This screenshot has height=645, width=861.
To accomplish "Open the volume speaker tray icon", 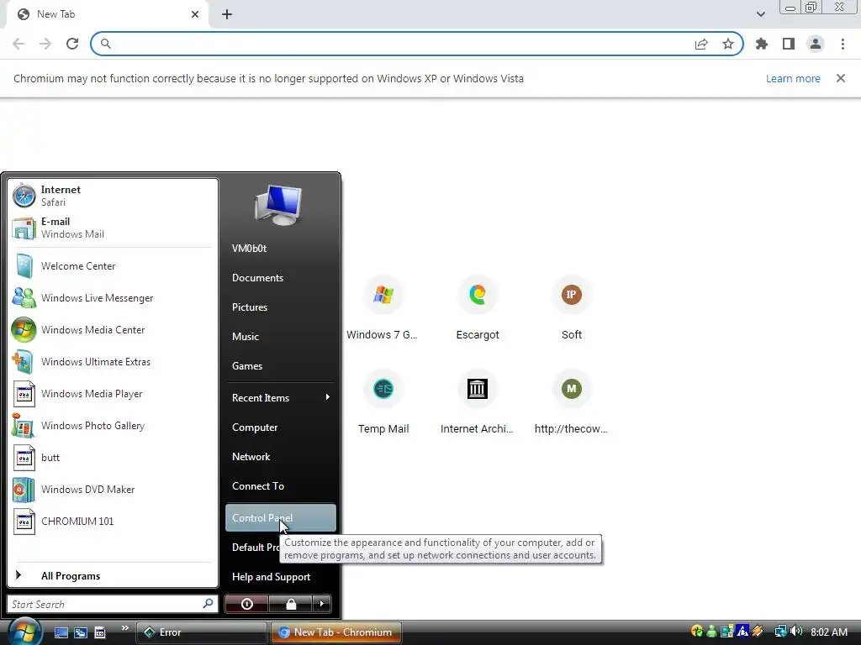I will [x=796, y=632].
